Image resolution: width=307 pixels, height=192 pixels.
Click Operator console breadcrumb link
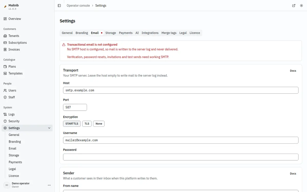(78, 6)
